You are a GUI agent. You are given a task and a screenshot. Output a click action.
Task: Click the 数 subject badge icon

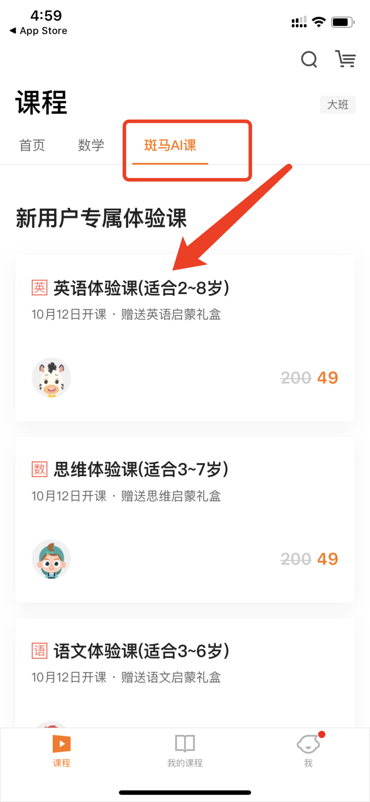coord(39,469)
